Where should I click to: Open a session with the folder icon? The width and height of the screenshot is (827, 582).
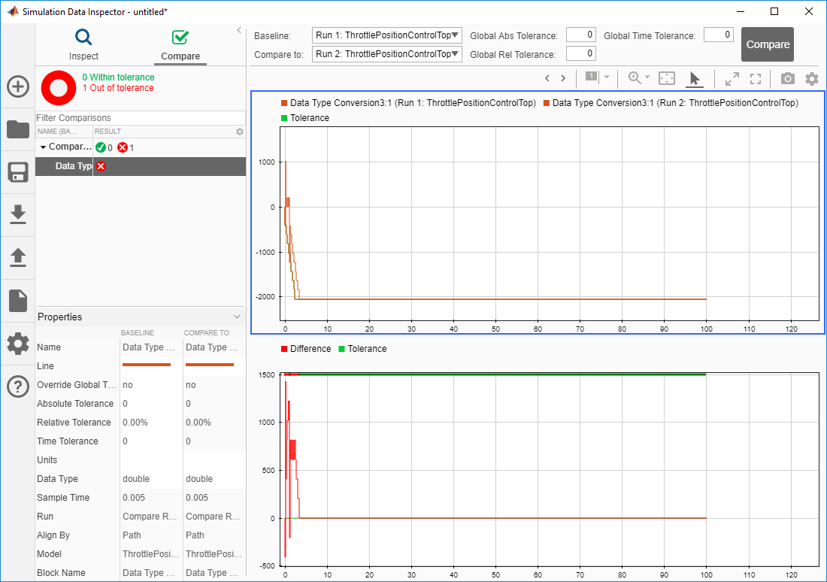(18, 129)
